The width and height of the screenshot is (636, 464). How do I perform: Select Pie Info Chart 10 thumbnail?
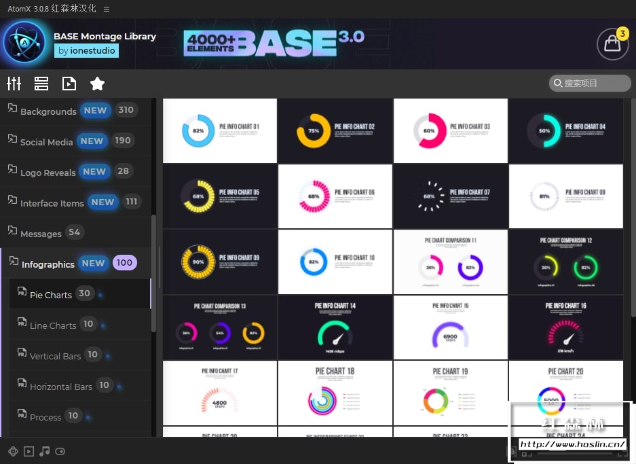point(335,262)
